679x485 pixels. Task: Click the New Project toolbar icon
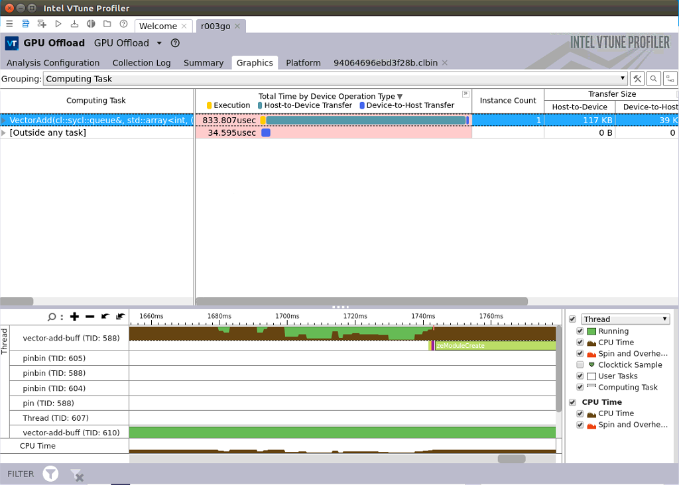point(42,24)
